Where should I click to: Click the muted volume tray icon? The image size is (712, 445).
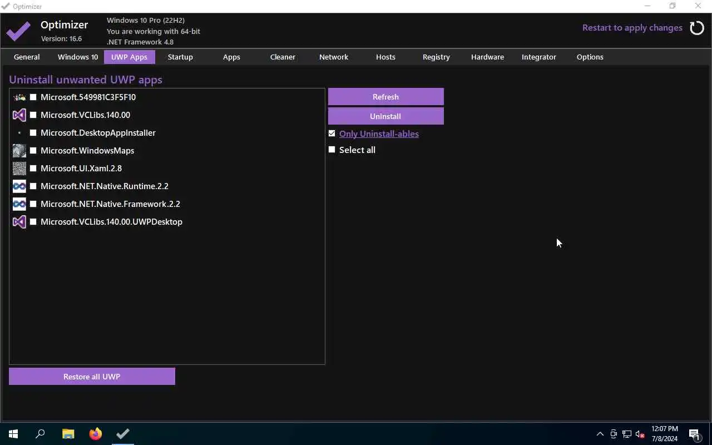tap(640, 434)
